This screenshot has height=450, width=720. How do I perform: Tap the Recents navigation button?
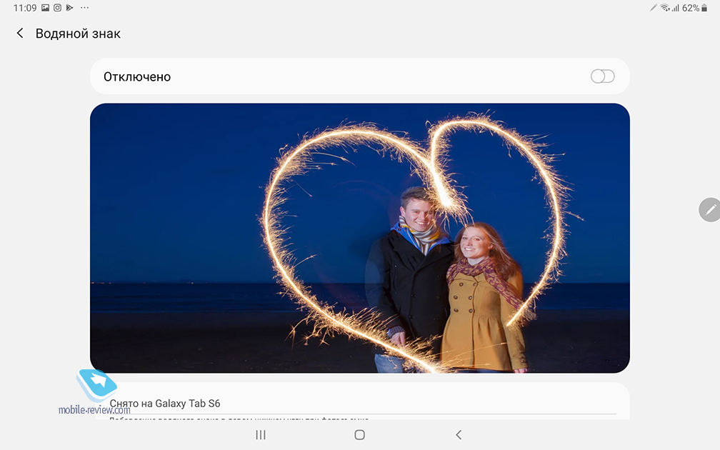click(x=260, y=434)
